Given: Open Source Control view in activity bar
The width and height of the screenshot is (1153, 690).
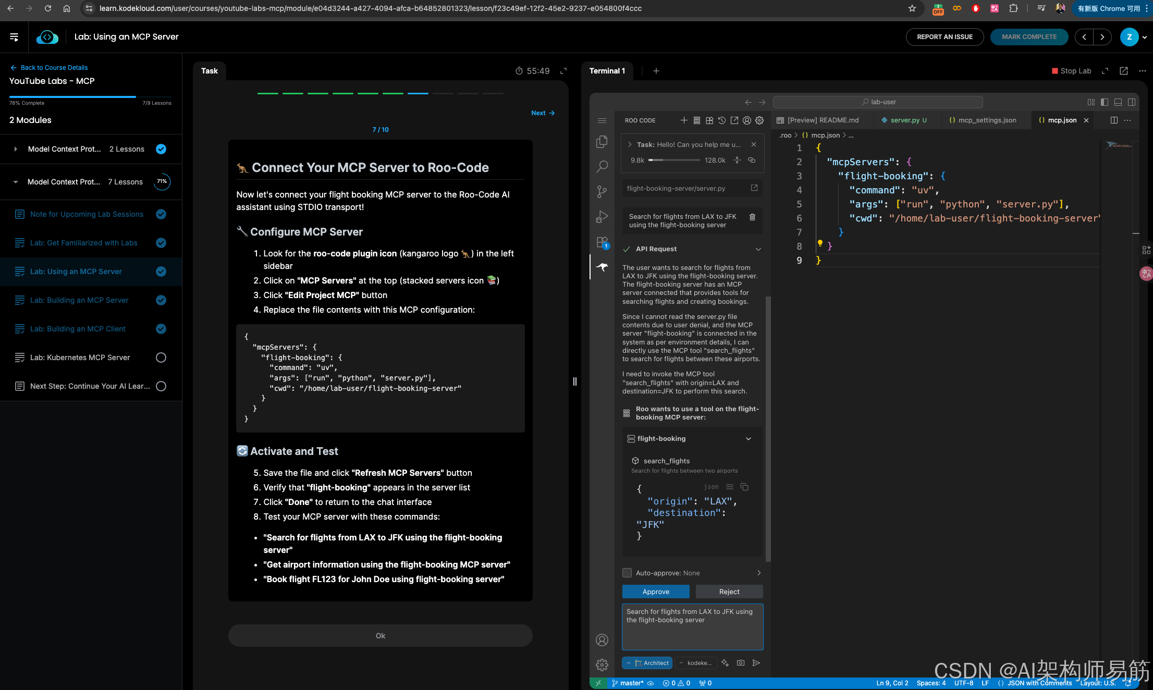Looking at the screenshot, I should tap(602, 192).
